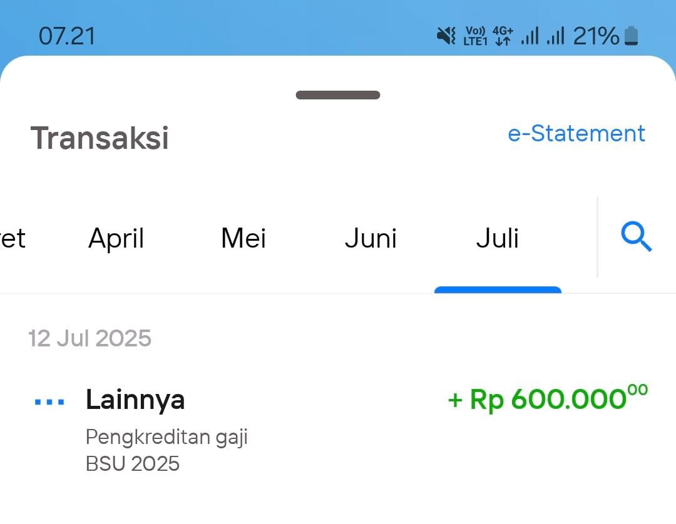This screenshot has width=676, height=524.
Task: Tap the green +Rp 600.000 amount
Action: [x=546, y=399]
